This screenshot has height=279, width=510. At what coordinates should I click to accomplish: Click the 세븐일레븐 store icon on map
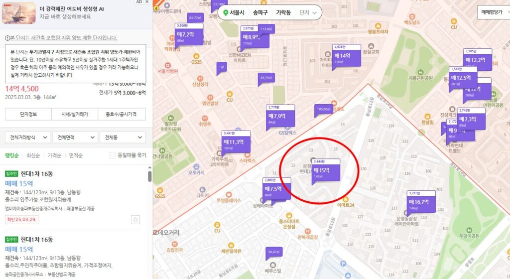pyautogui.click(x=231, y=246)
